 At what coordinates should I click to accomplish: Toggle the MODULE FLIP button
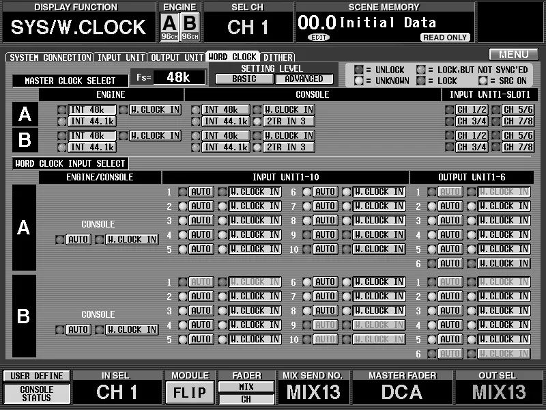[190, 392]
